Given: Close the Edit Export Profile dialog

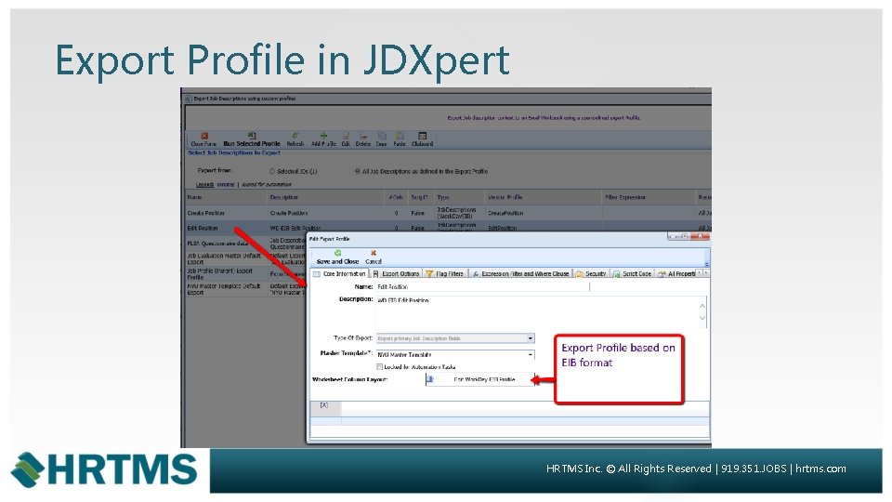Looking at the screenshot, I should tap(702, 237).
